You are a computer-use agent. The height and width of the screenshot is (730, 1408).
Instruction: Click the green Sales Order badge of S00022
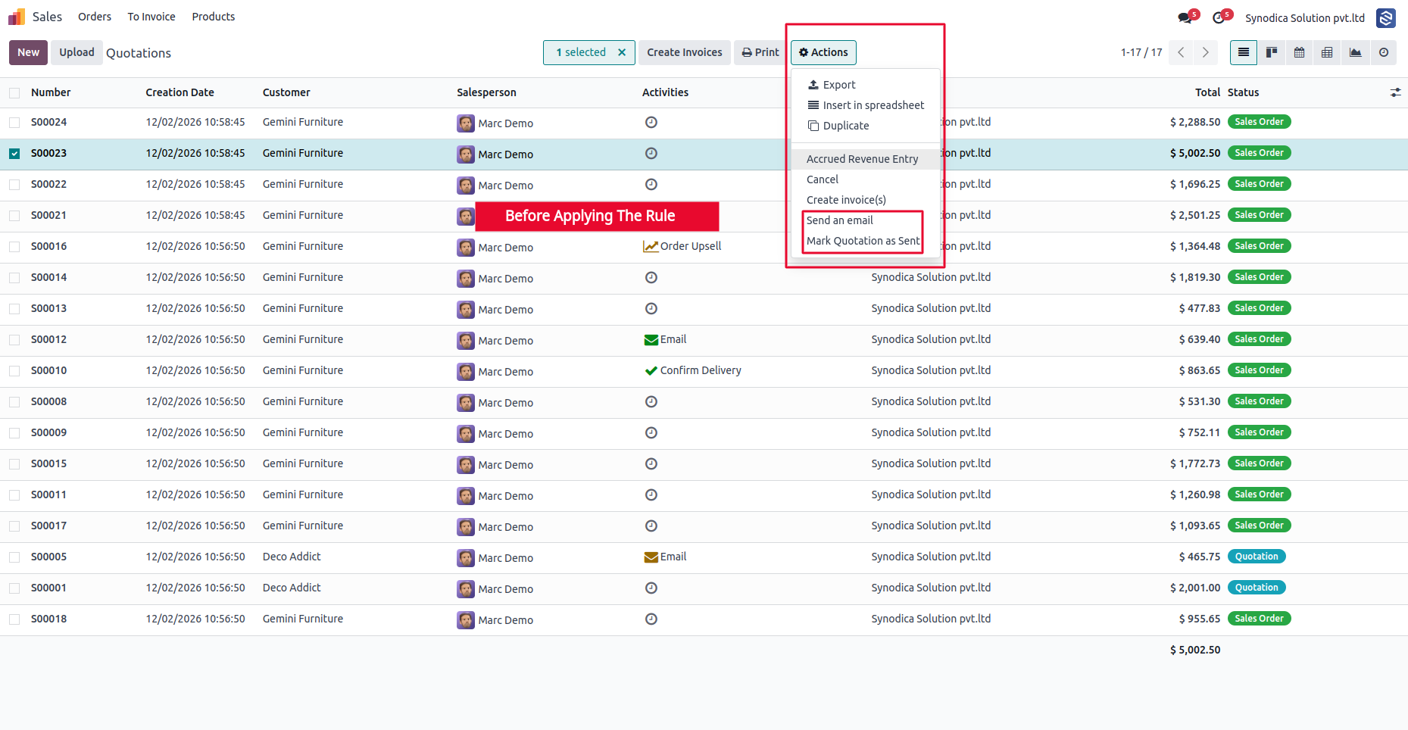(1259, 184)
